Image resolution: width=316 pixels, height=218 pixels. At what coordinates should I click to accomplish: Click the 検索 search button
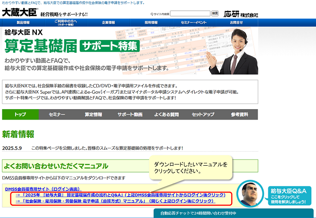click(x=215, y=14)
